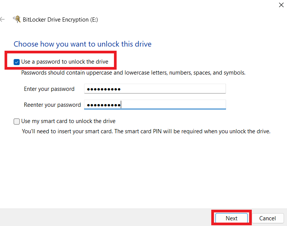This screenshot has width=287, height=226.
Task: Click into the 'Reenter your password' field
Action: tap(155, 105)
